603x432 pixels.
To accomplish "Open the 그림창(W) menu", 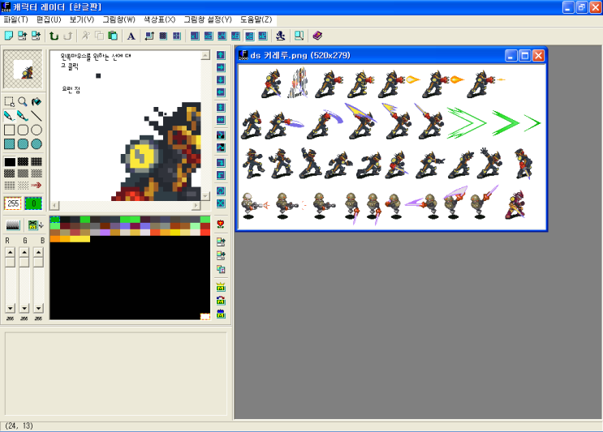I will [118, 19].
